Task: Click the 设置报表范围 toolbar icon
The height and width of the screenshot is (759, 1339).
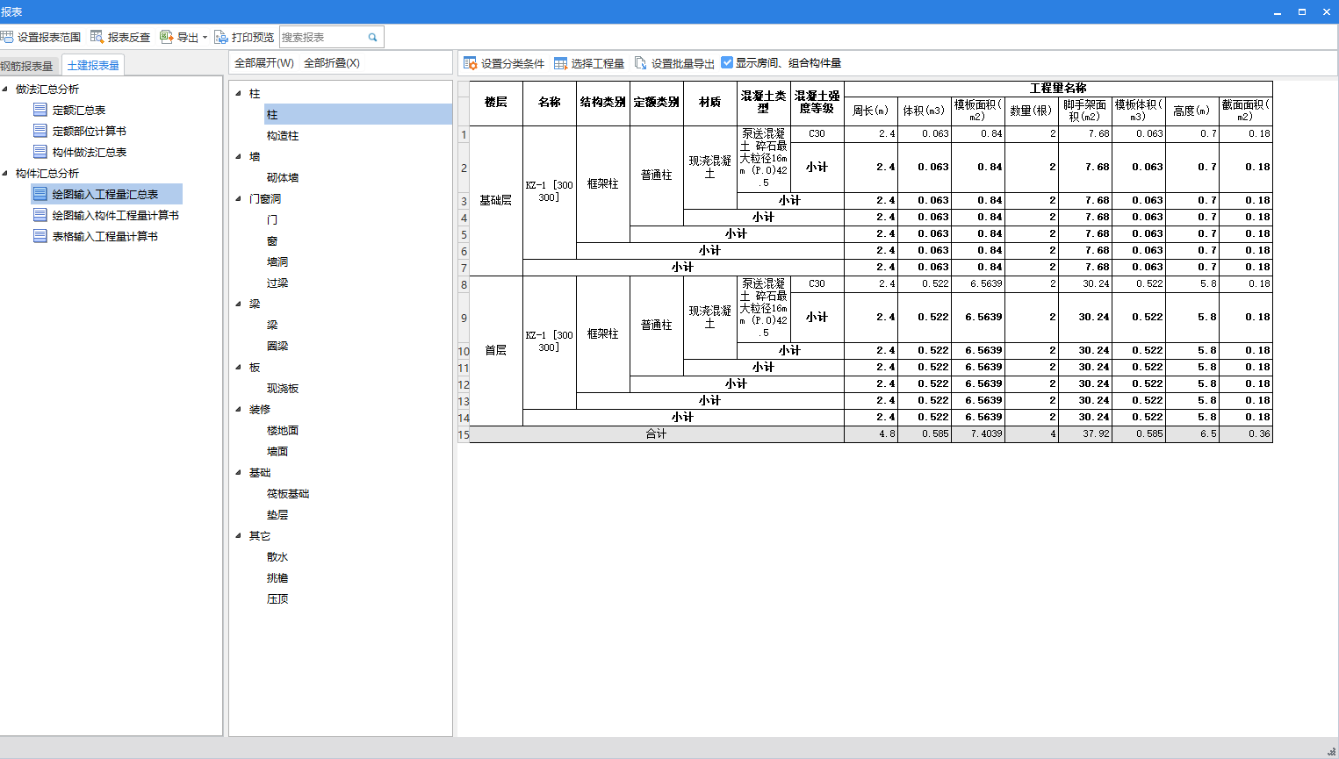Action: 7,37
